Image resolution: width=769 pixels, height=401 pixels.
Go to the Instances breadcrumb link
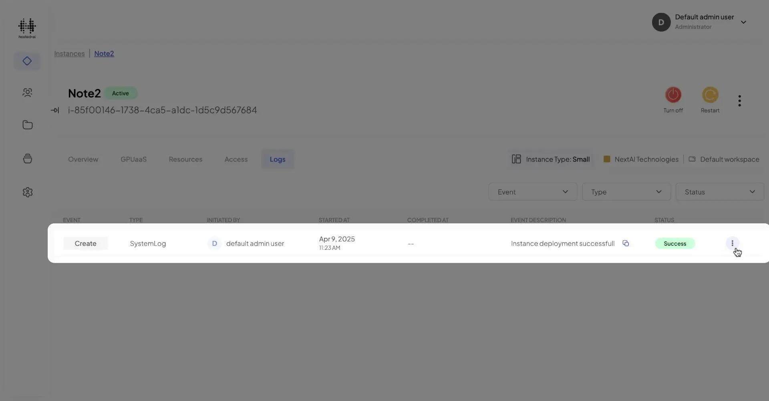click(69, 54)
